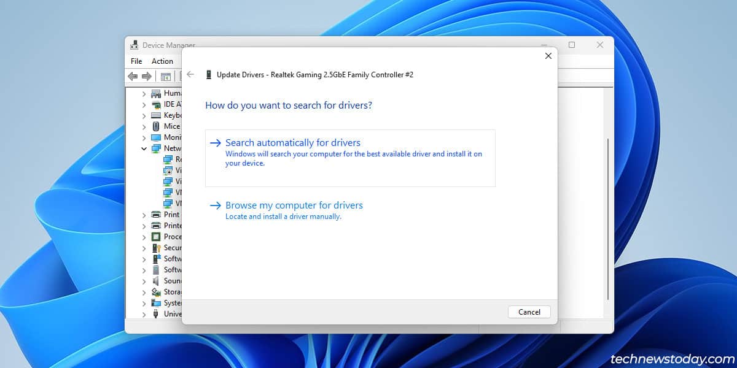Choose Browse my computer for drivers
Image resolution: width=737 pixels, height=368 pixels.
point(294,205)
